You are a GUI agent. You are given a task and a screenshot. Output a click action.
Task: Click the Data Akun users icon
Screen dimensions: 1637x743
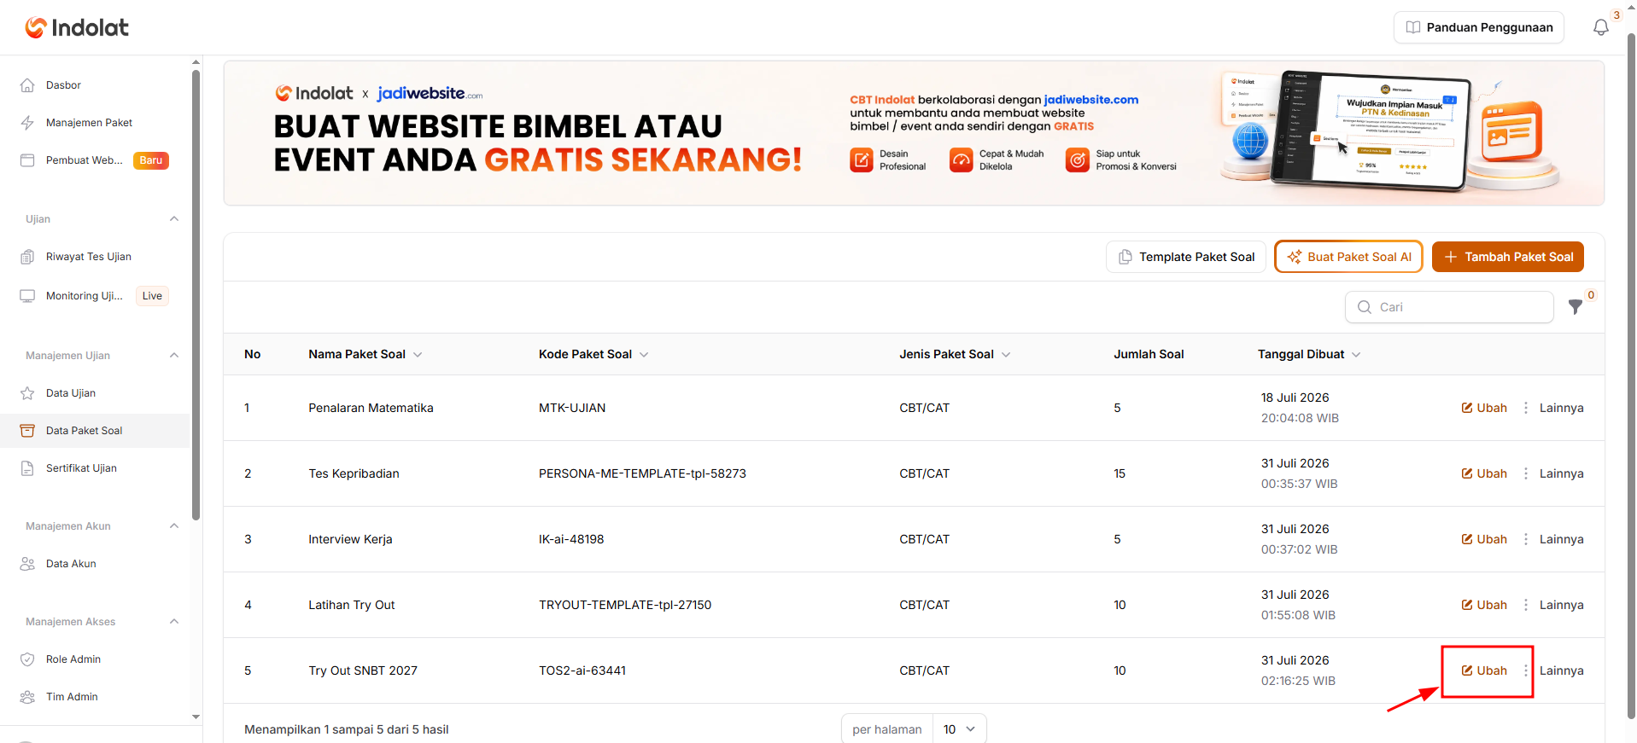(x=27, y=564)
